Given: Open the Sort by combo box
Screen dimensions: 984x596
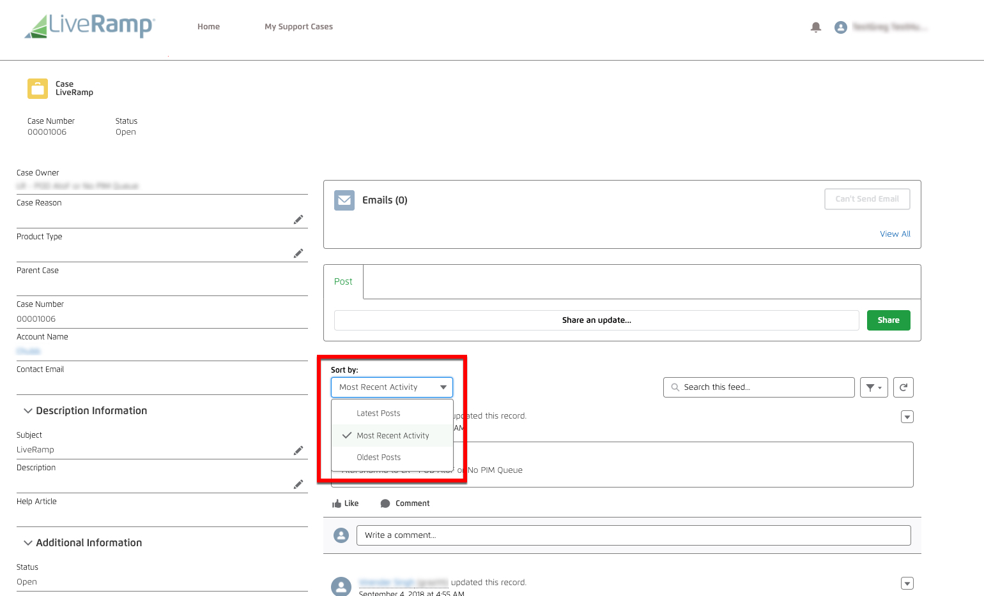Looking at the screenshot, I should [x=392, y=387].
